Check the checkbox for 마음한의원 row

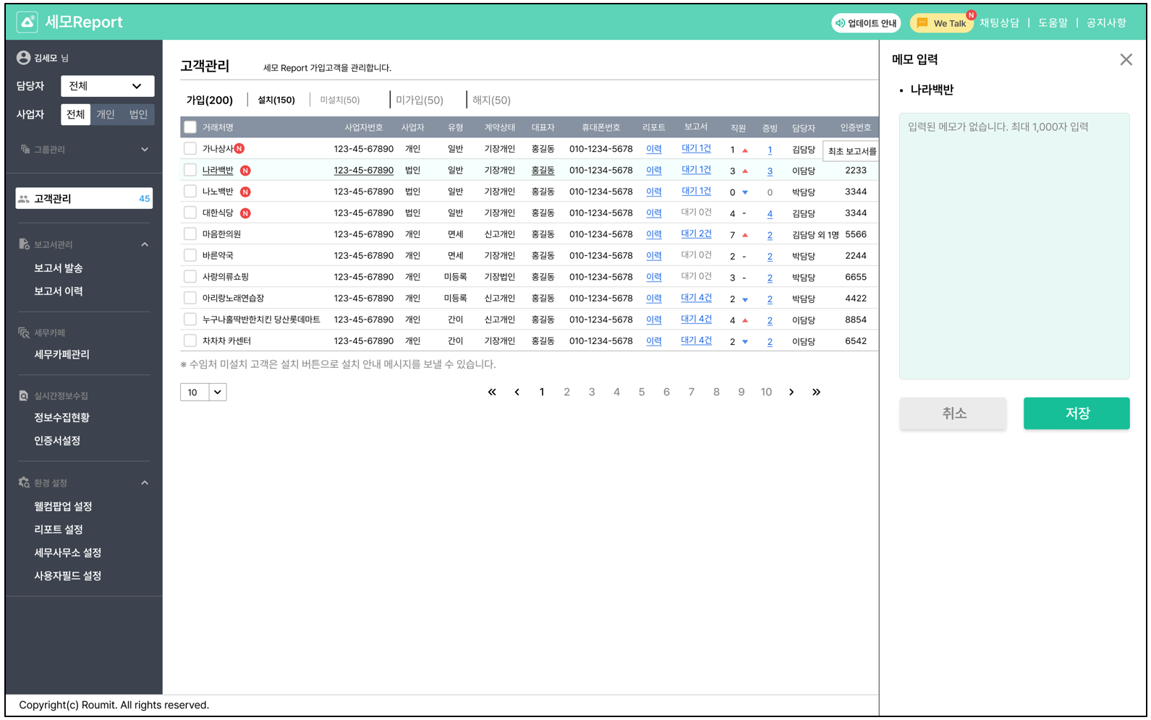[x=190, y=234]
